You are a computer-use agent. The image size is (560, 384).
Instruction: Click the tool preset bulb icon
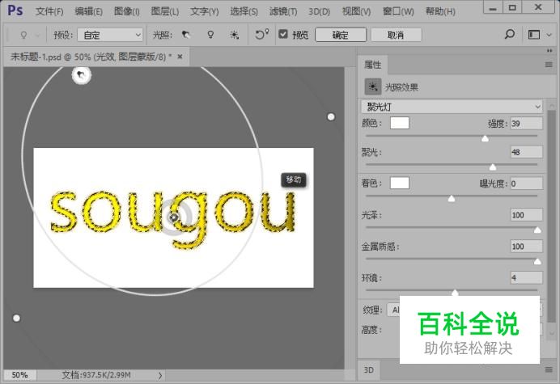23,35
